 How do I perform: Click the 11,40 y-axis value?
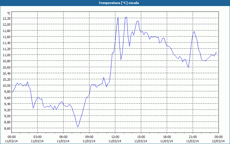7,43
